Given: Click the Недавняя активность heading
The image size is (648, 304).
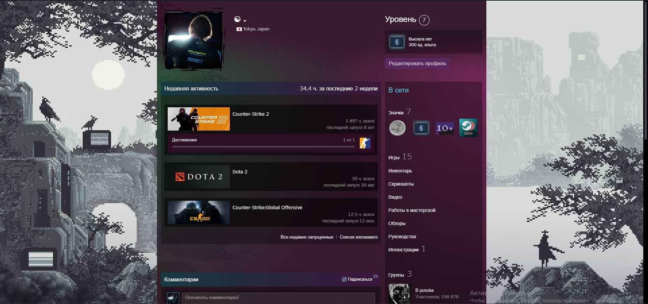Looking at the screenshot, I should click(191, 88).
